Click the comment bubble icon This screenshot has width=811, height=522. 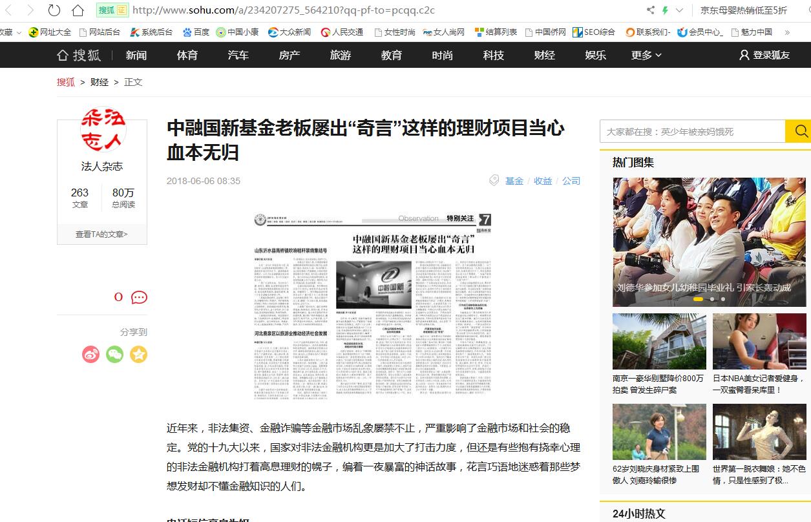[139, 297]
